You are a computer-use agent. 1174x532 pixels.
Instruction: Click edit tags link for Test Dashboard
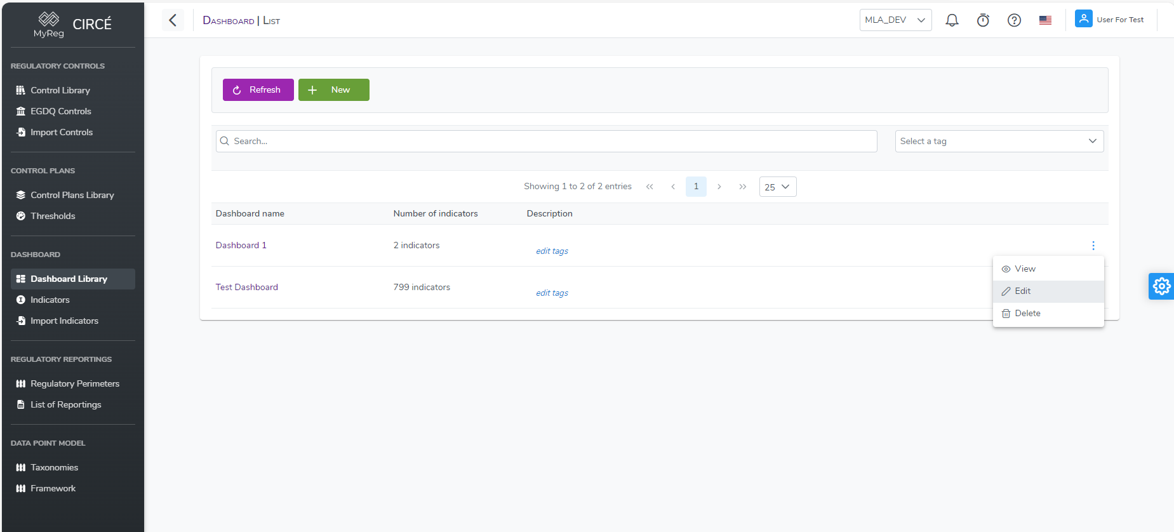click(x=552, y=293)
